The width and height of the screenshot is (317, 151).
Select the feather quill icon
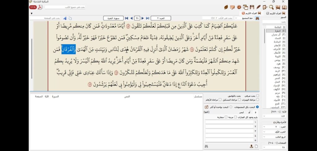[x=258, y=7]
